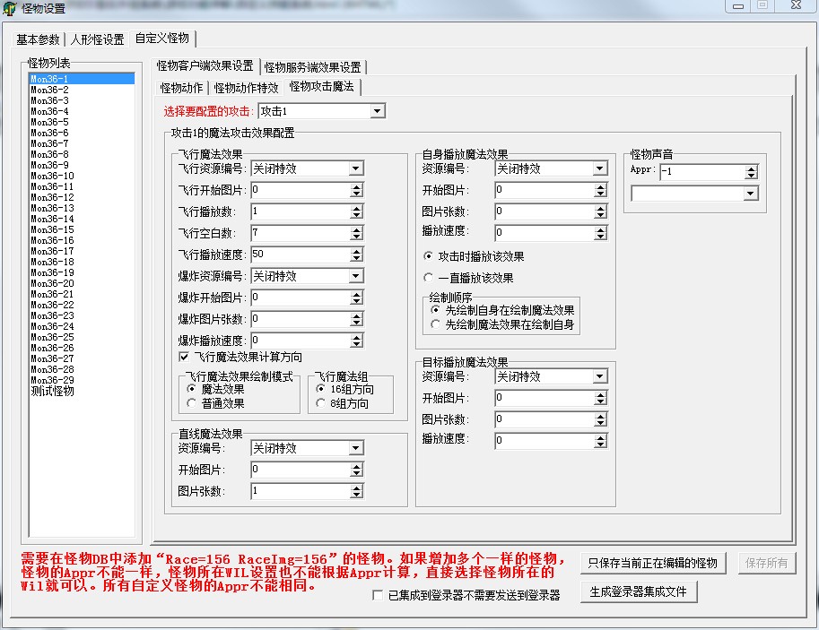Open the 怪物服务端效果设置 tab
819x630 pixels.
coord(313,66)
